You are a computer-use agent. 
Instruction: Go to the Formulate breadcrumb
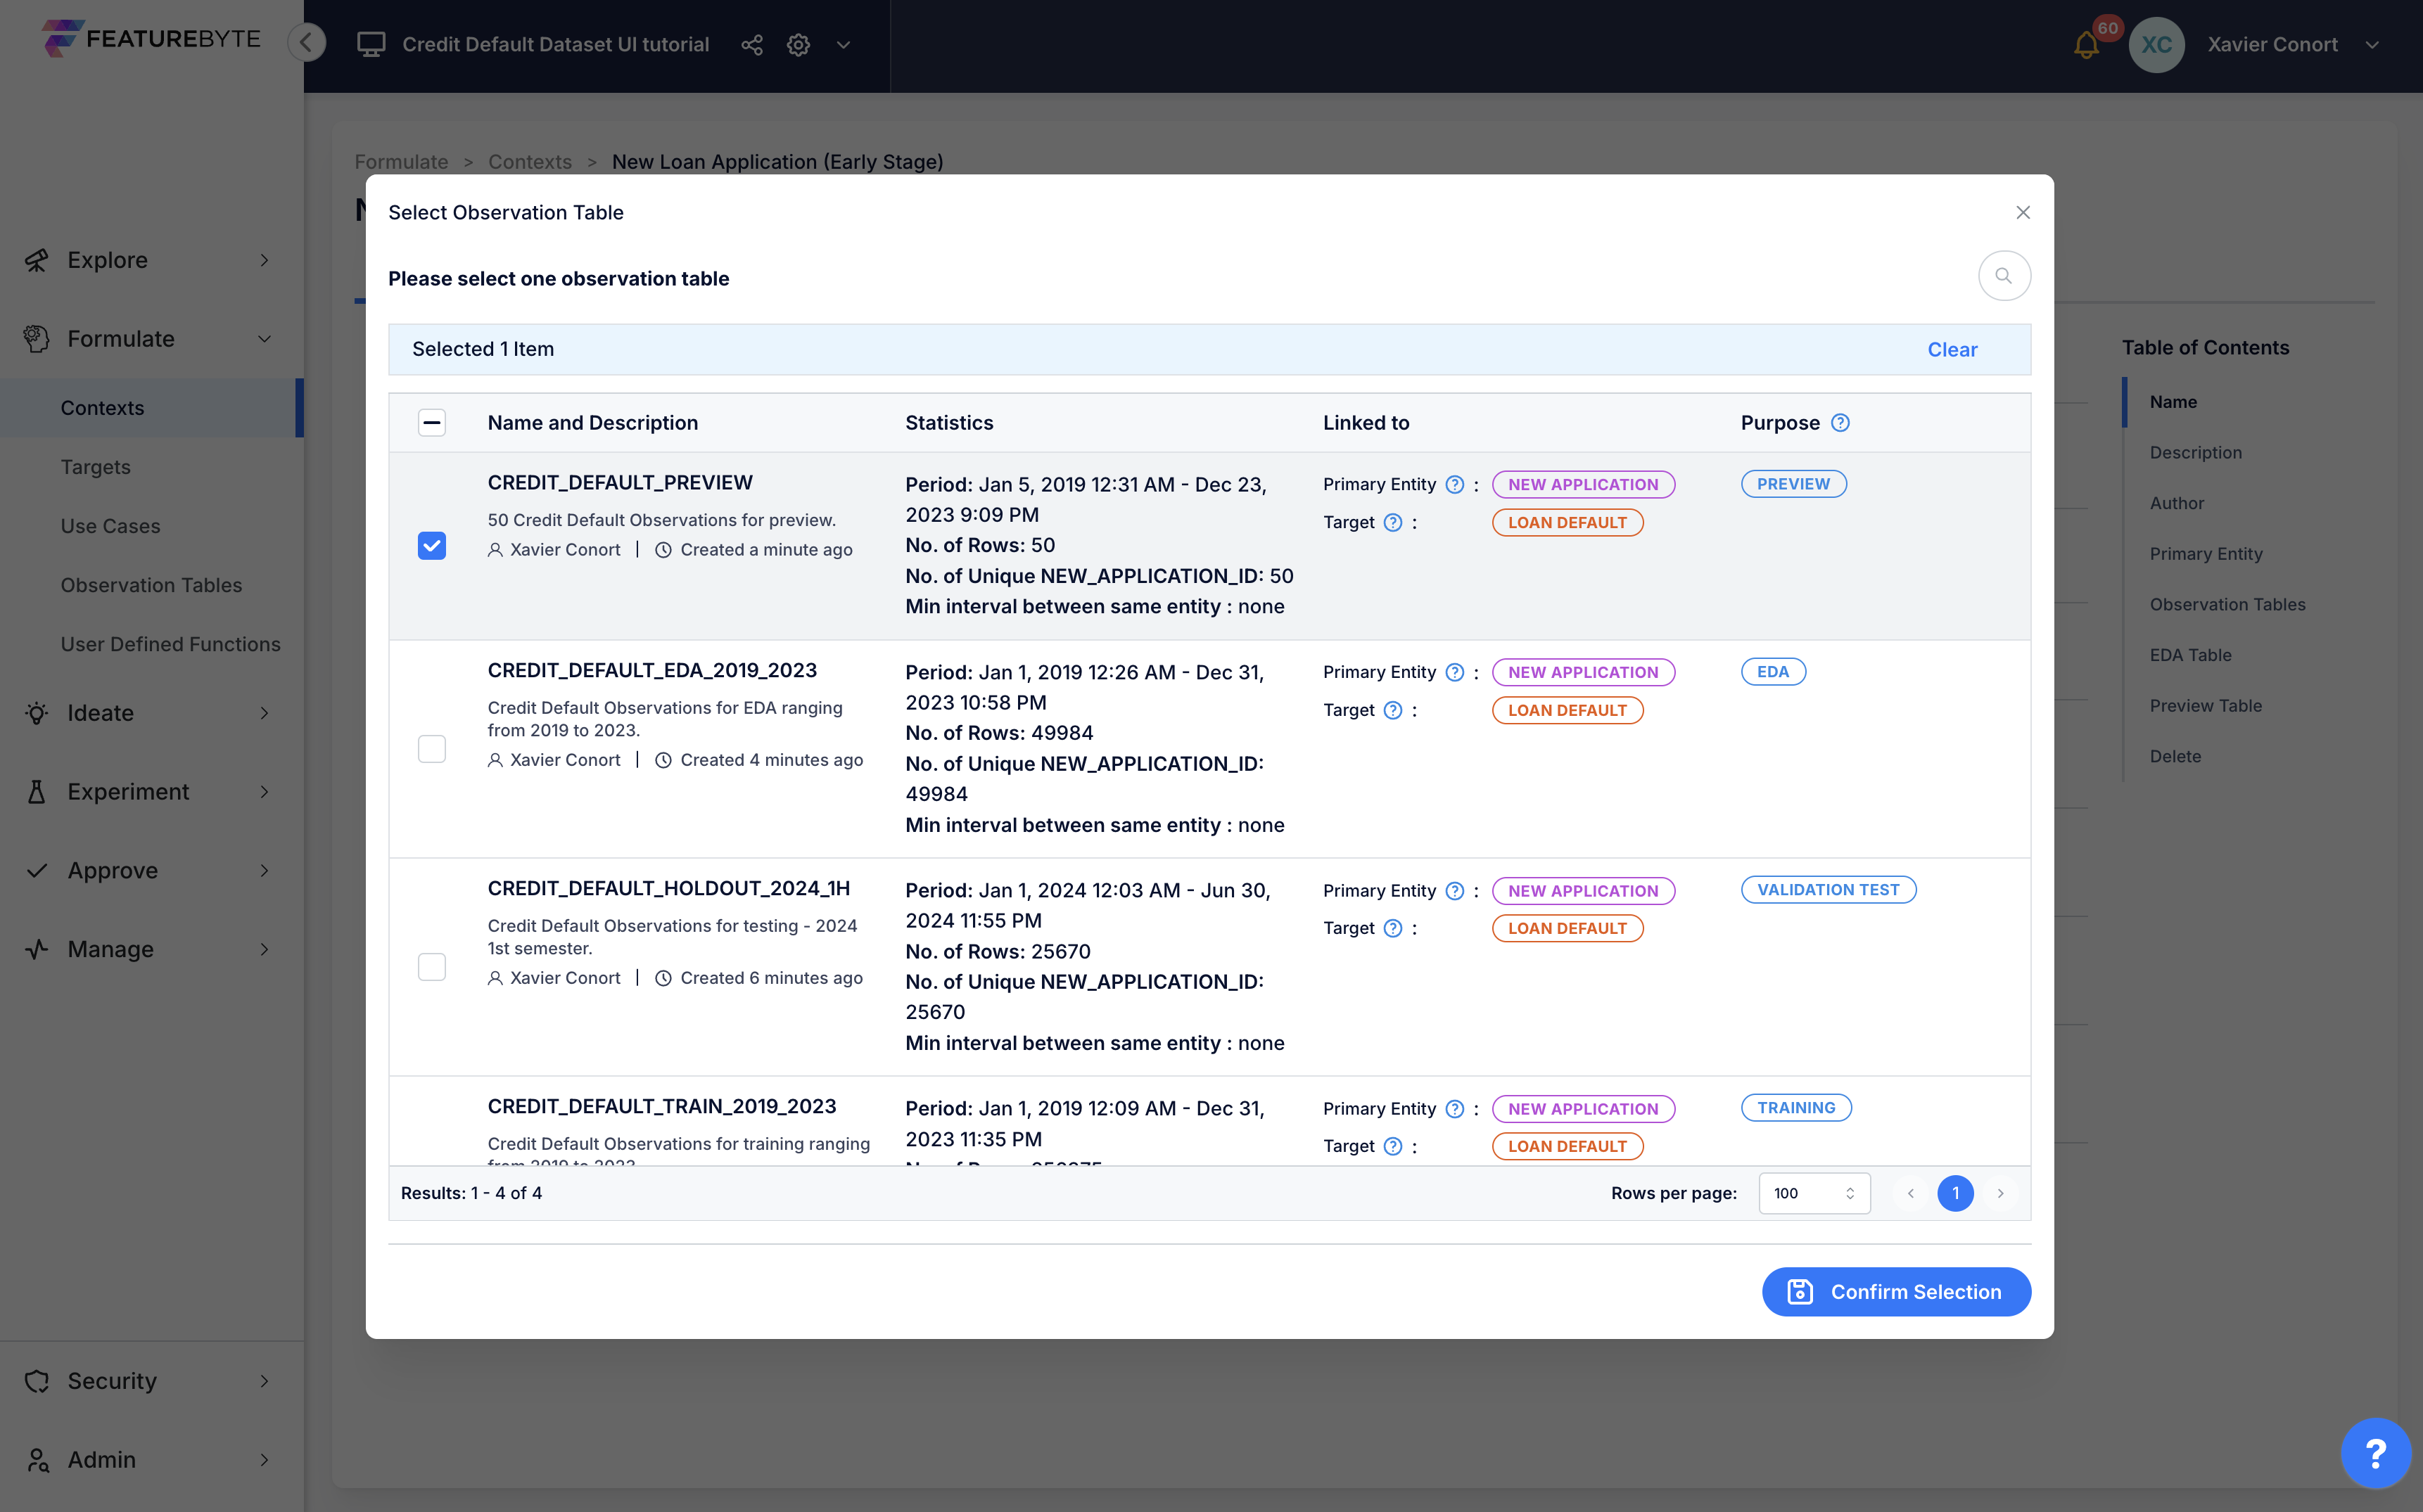401,162
